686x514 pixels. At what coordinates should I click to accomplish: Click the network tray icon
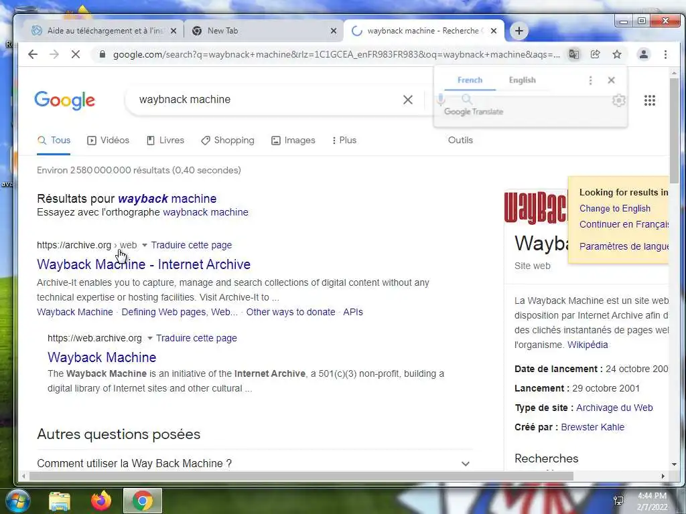pyautogui.click(x=618, y=501)
